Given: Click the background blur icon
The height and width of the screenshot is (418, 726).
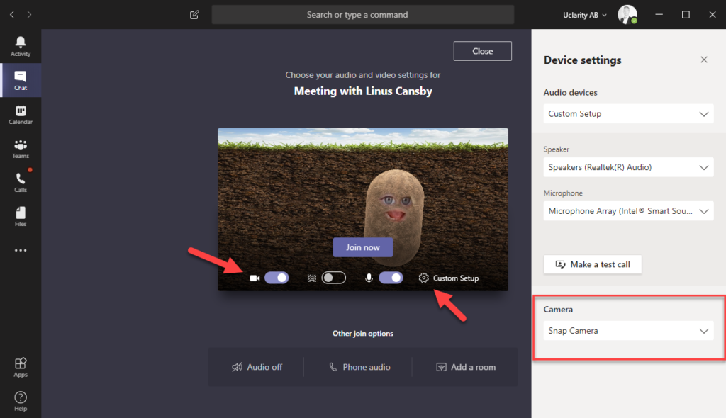Looking at the screenshot, I should point(312,278).
